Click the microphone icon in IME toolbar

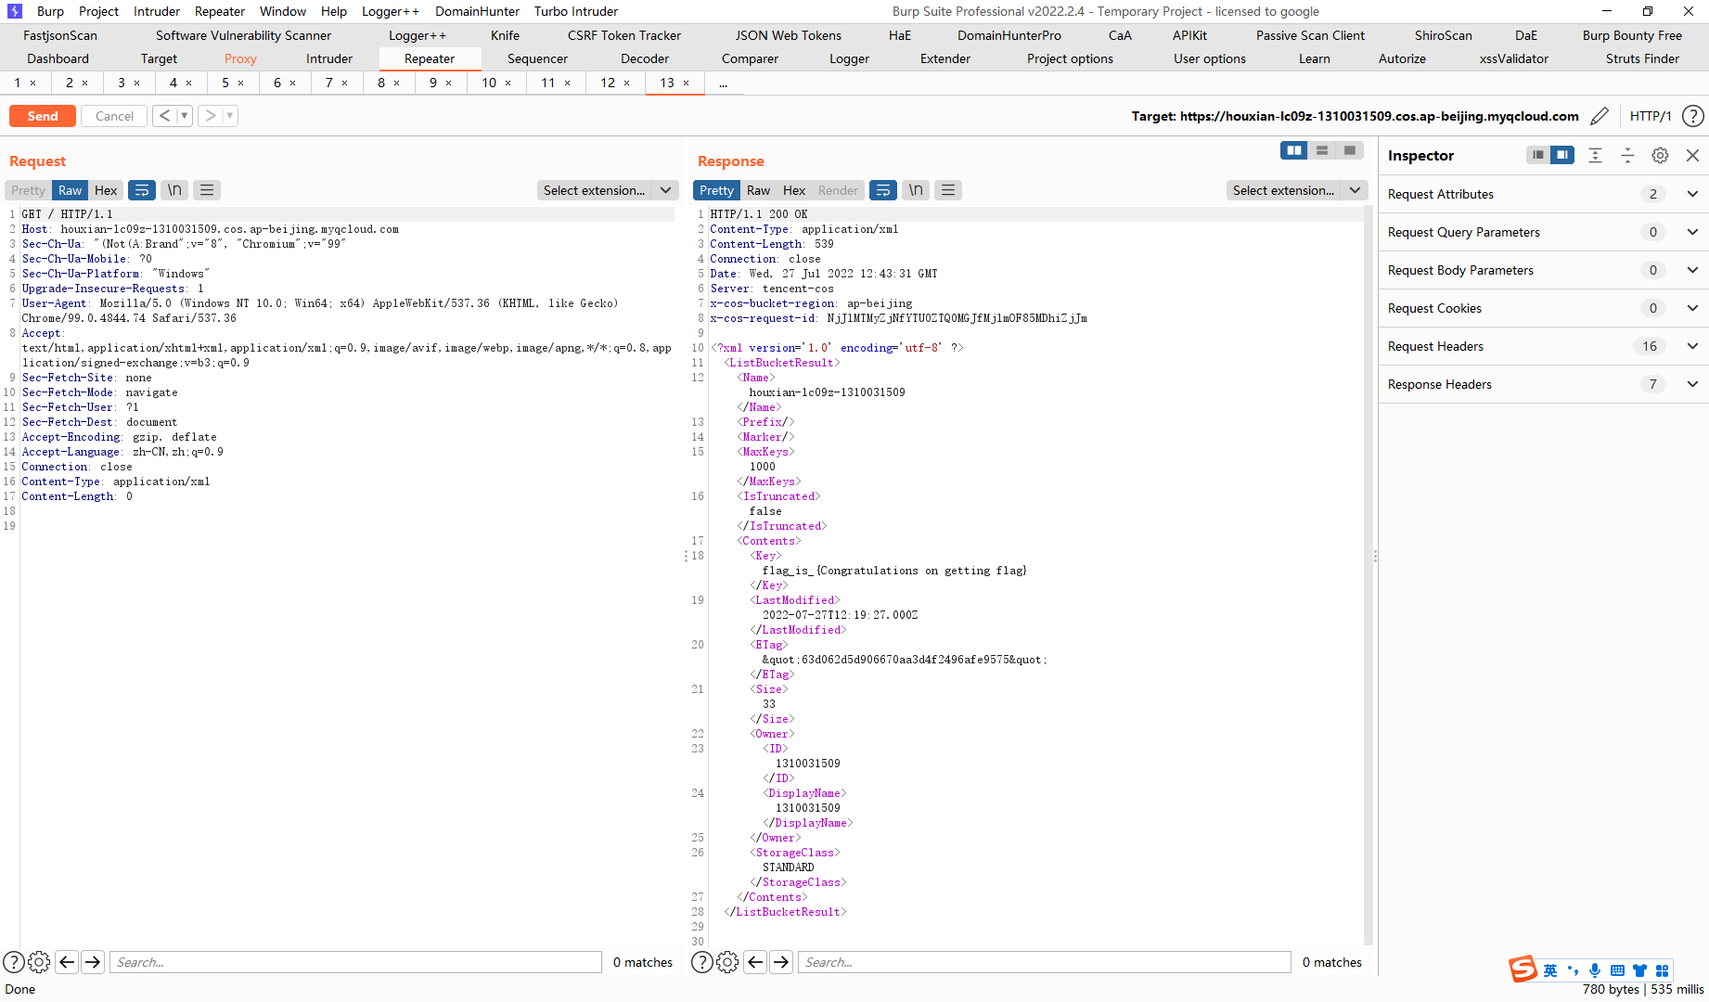[x=1595, y=970]
